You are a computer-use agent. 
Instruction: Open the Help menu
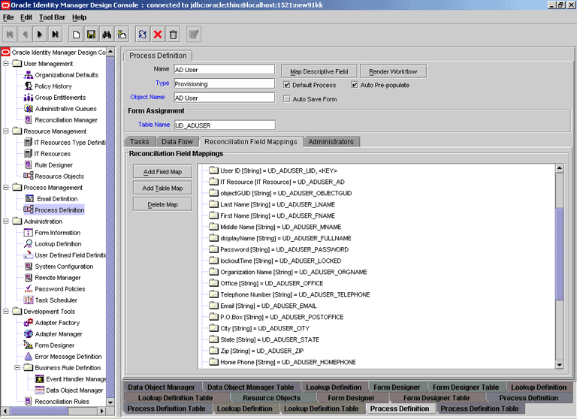pos(79,17)
